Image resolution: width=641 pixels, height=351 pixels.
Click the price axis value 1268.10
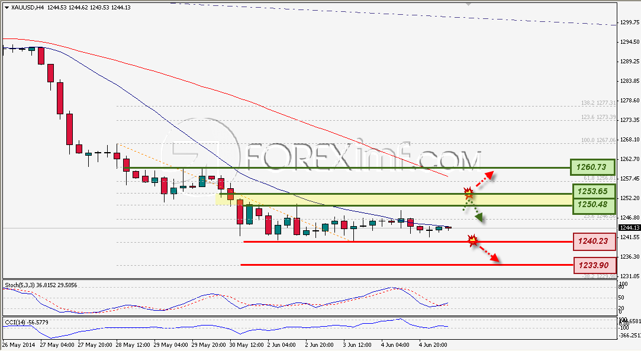point(630,139)
